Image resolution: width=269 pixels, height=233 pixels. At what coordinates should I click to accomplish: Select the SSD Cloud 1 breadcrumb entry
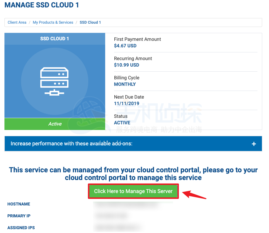(90, 22)
